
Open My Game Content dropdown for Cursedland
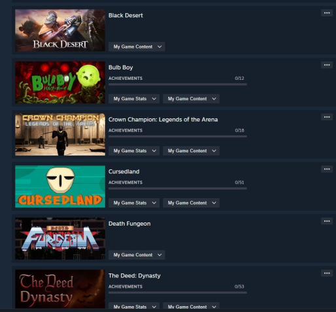pyautogui.click(x=191, y=203)
